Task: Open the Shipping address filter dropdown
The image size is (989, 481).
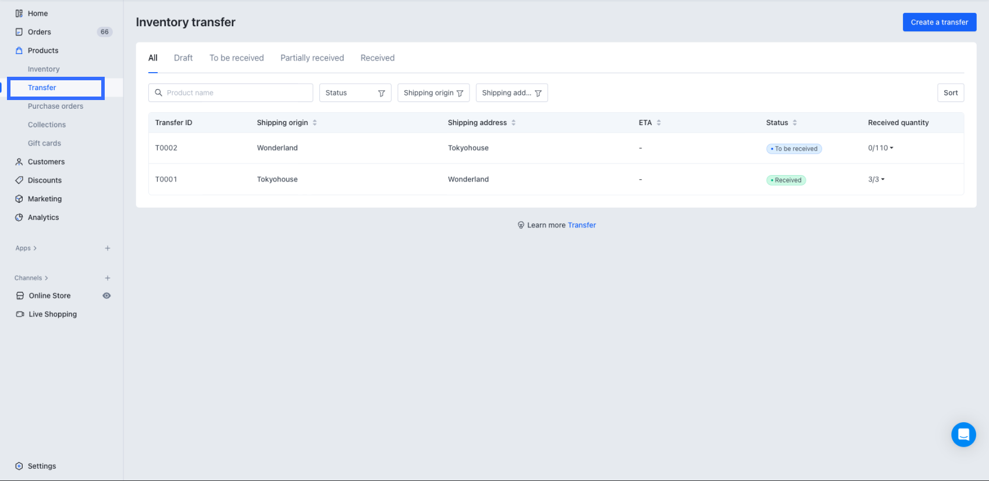Action: click(511, 93)
